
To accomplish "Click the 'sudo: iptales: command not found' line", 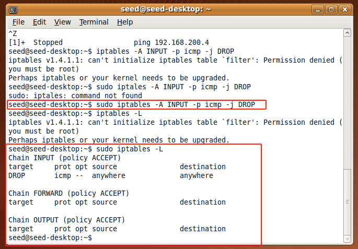I will [x=75, y=96].
